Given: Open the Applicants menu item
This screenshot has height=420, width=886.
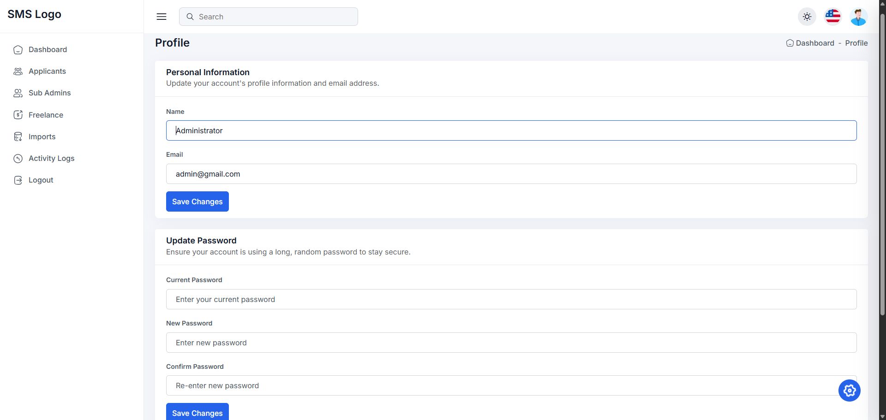Looking at the screenshot, I should (x=47, y=71).
